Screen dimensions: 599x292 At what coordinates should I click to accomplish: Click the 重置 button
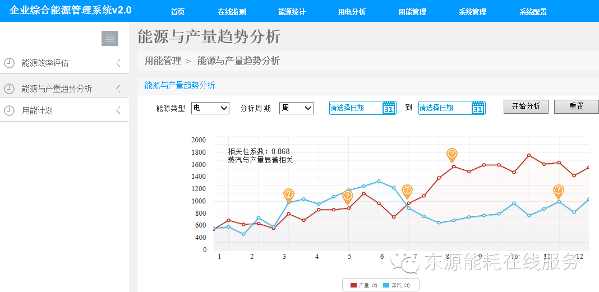click(576, 106)
